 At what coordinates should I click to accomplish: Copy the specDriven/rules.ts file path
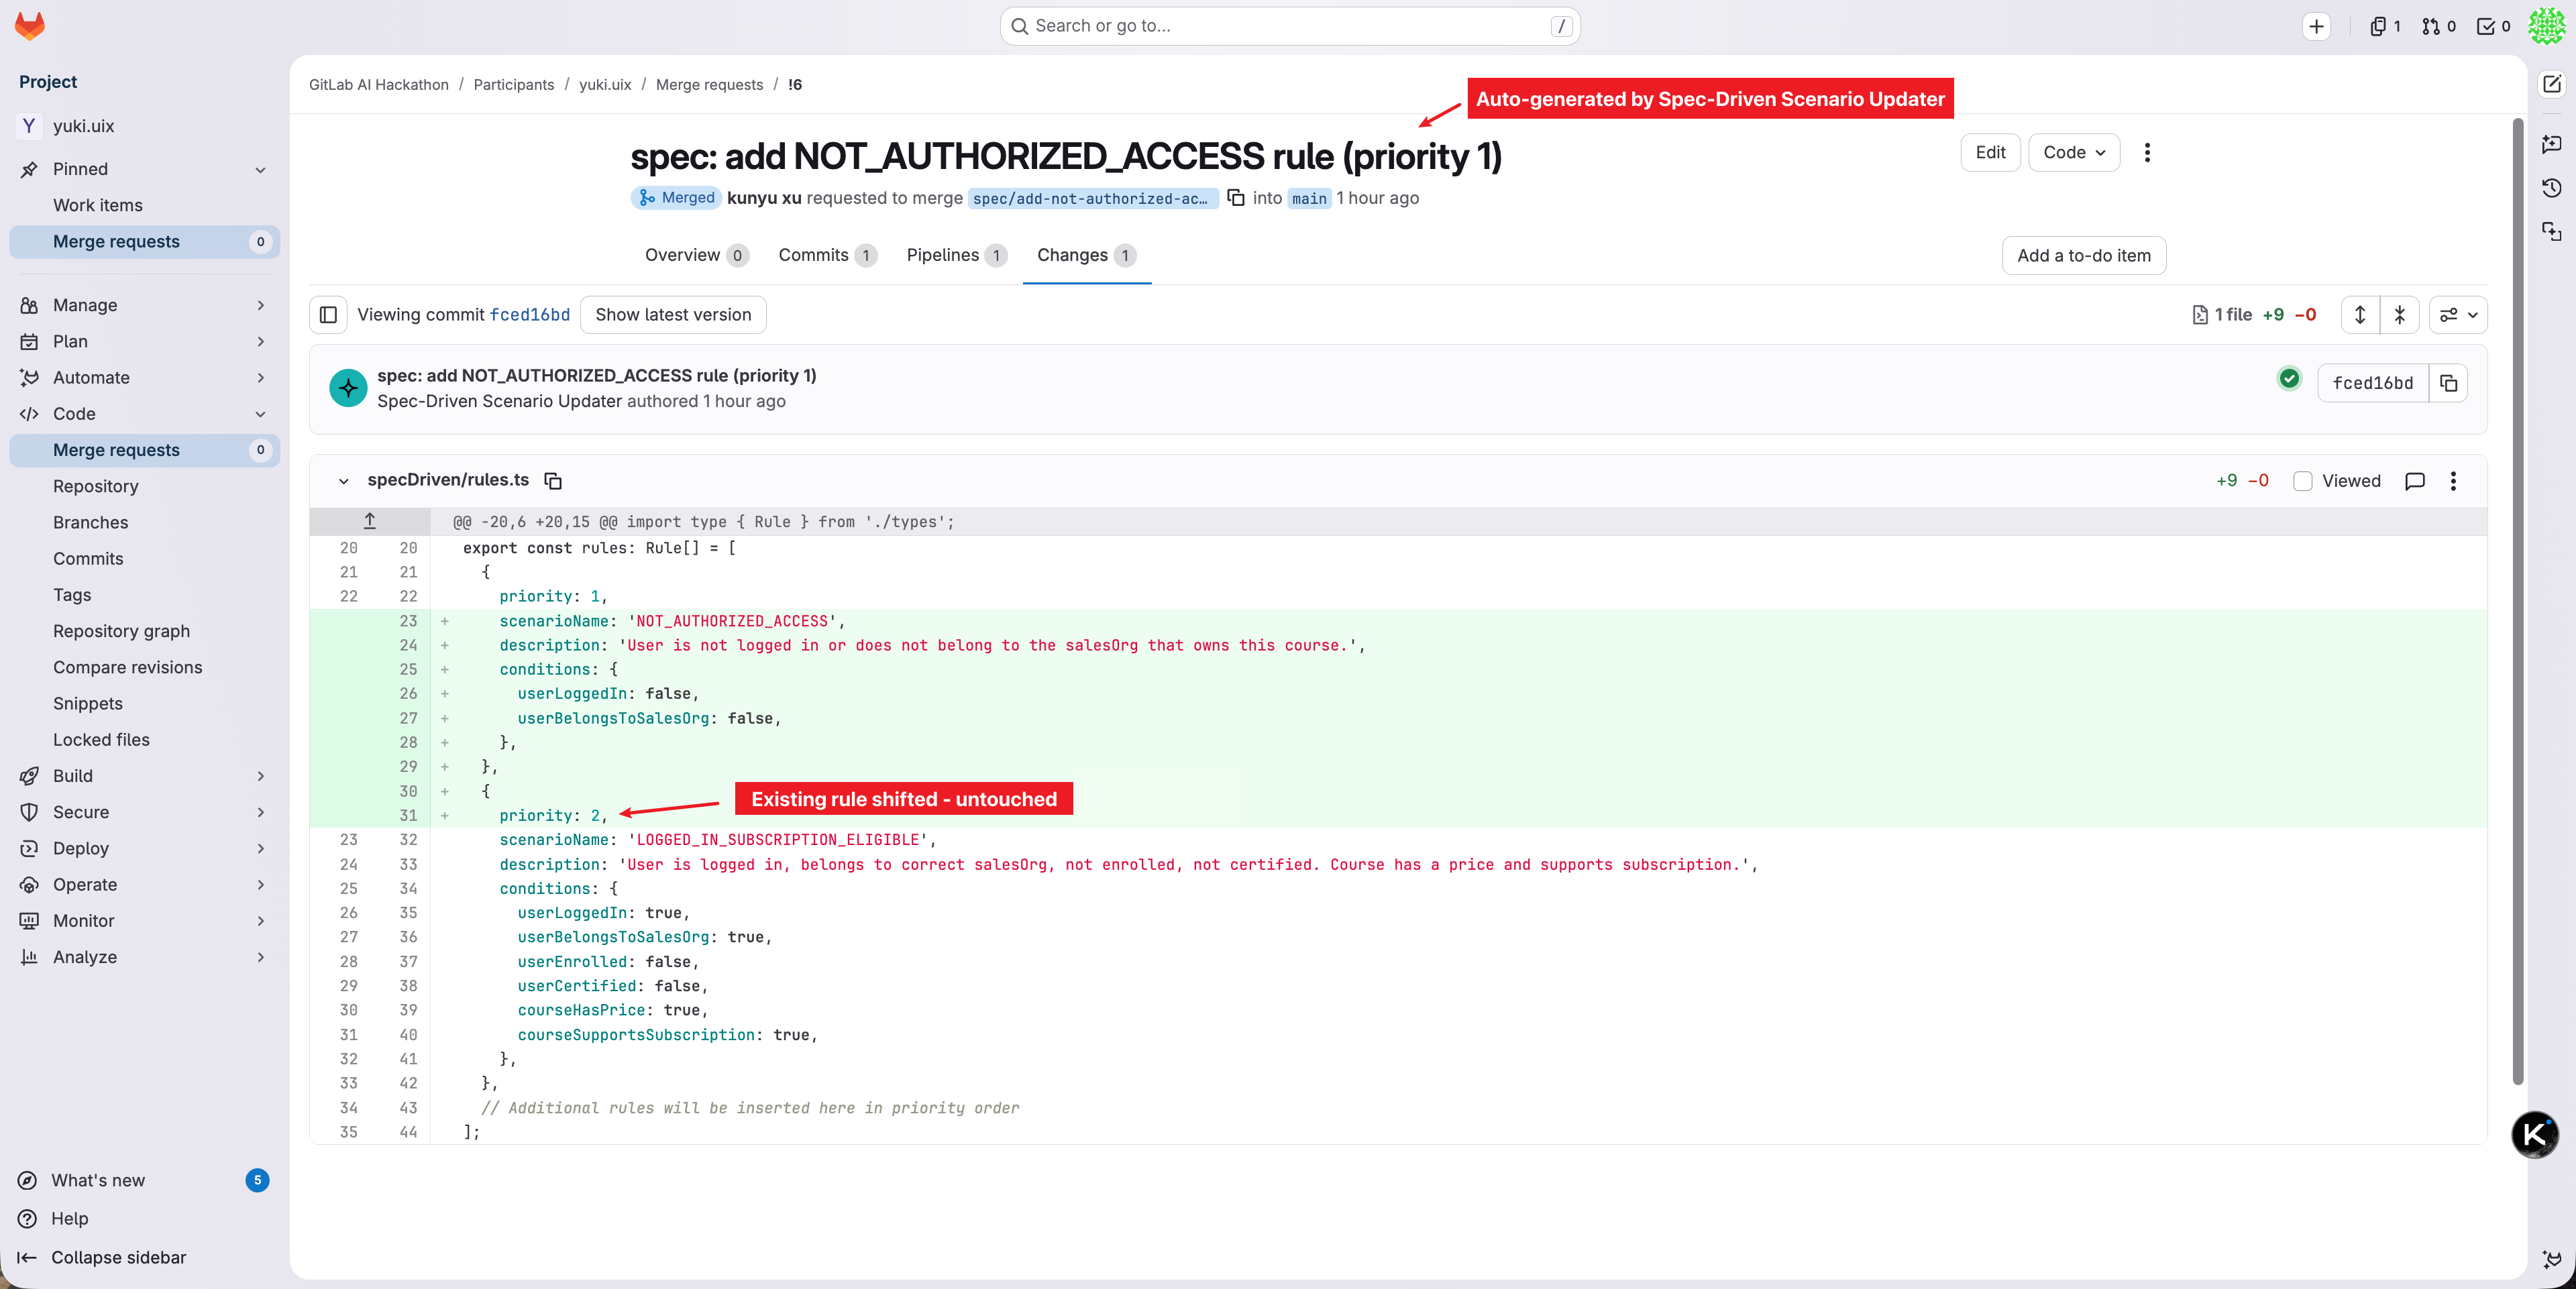point(553,481)
